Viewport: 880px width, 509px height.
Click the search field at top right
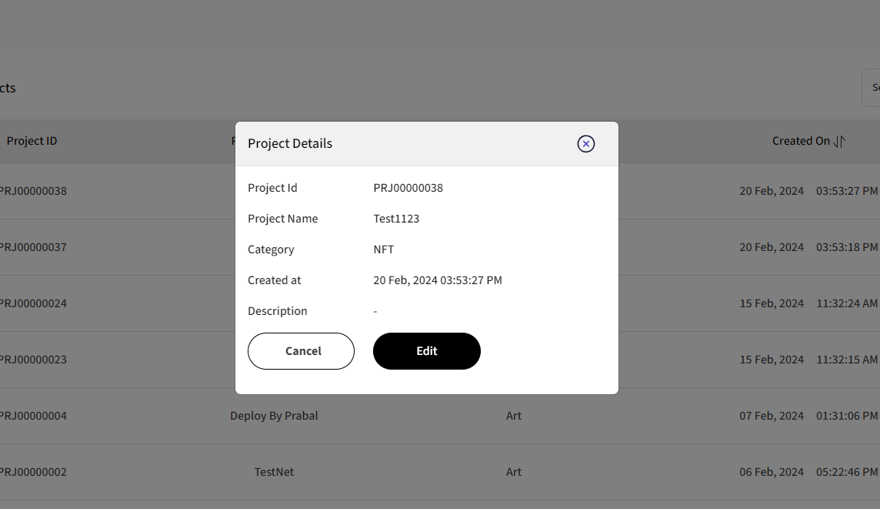871,88
